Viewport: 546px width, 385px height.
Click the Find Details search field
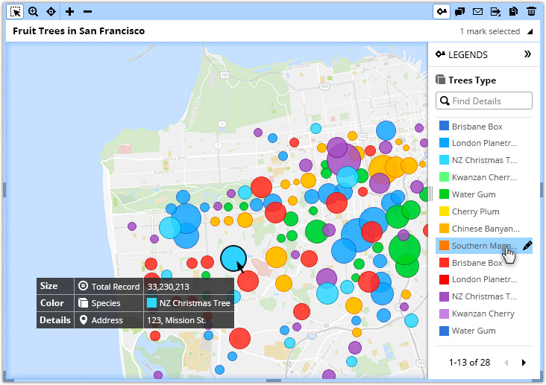[489, 101]
